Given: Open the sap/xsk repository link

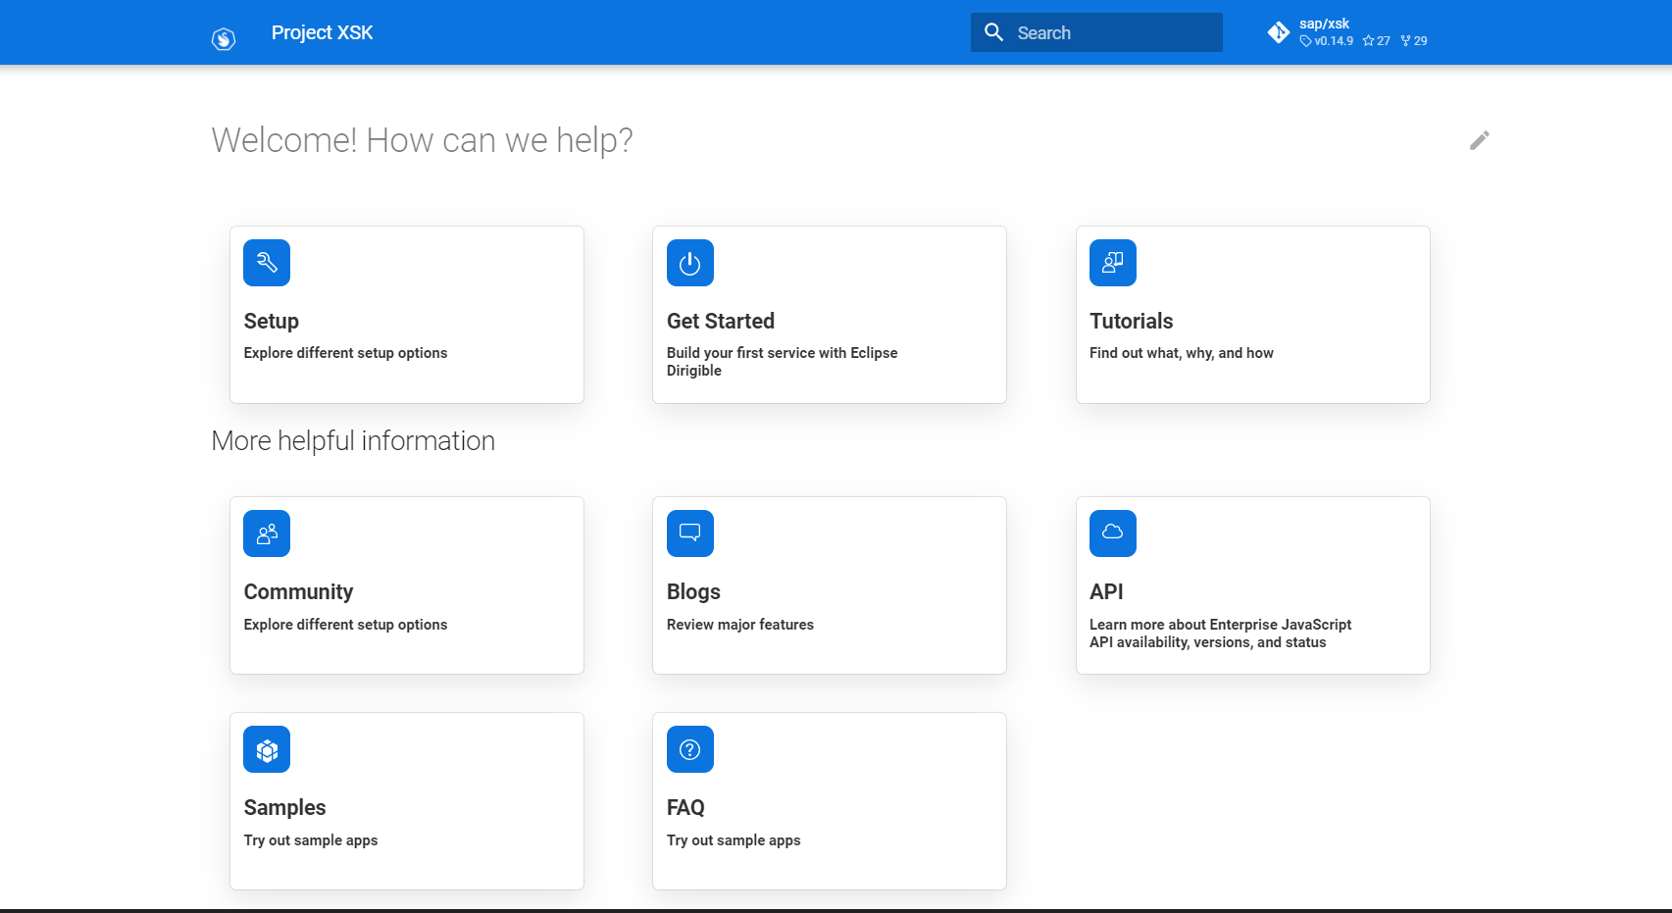Looking at the screenshot, I should pyautogui.click(x=1323, y=23).
